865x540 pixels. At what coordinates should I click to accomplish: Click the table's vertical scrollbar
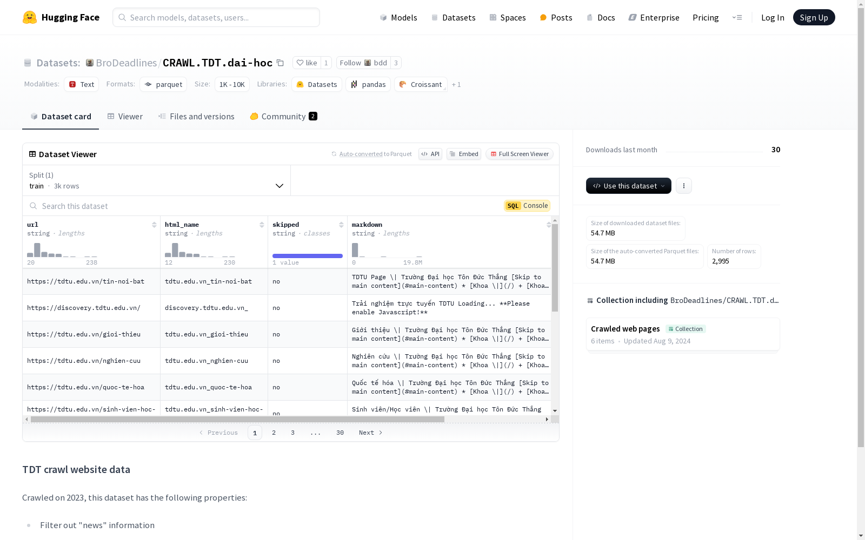click(555, 268)
